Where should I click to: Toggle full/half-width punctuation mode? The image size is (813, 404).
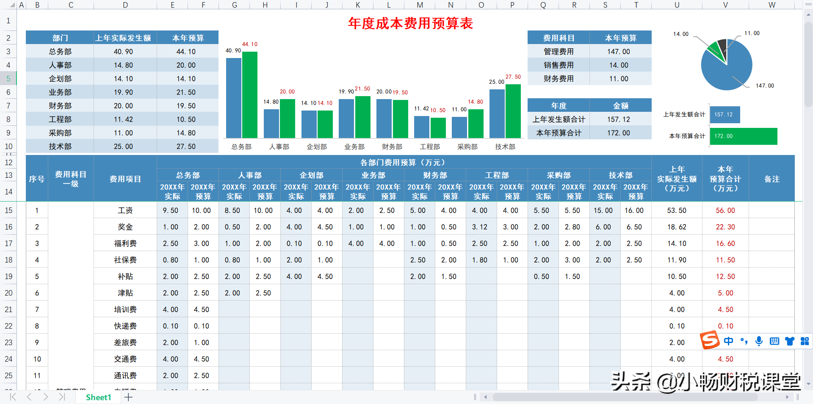coord(744,341)
